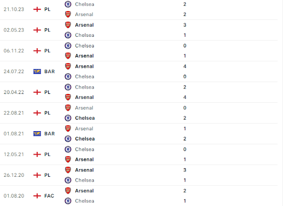Open Arsenal team link in 06.11.22 match

(x=84, y=56)
